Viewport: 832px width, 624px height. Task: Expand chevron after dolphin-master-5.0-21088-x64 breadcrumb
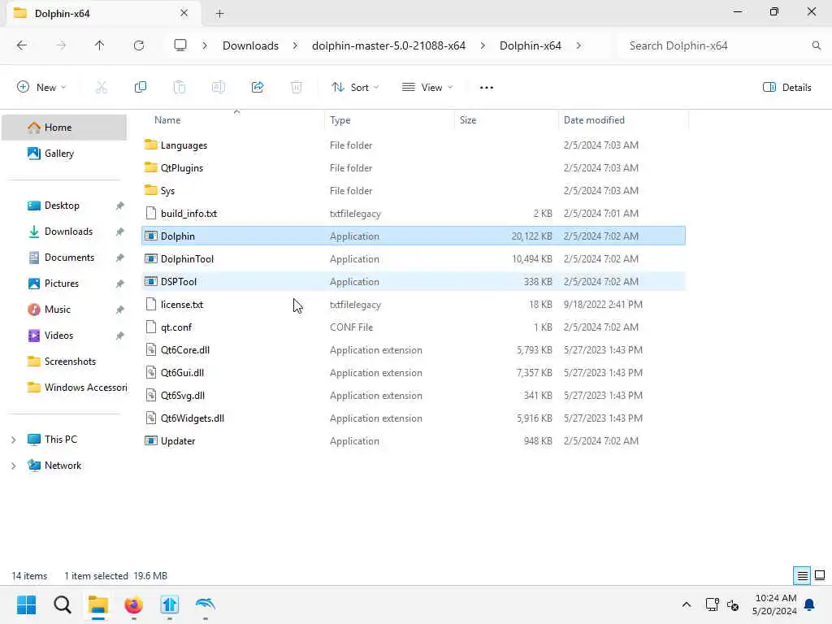point(483,45)
